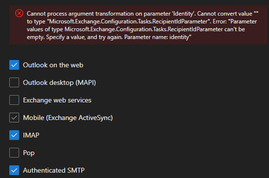Uncheck the Outlook on the web checkbox
The height and width of the screenshot is (178, 269).
point(14,65)
